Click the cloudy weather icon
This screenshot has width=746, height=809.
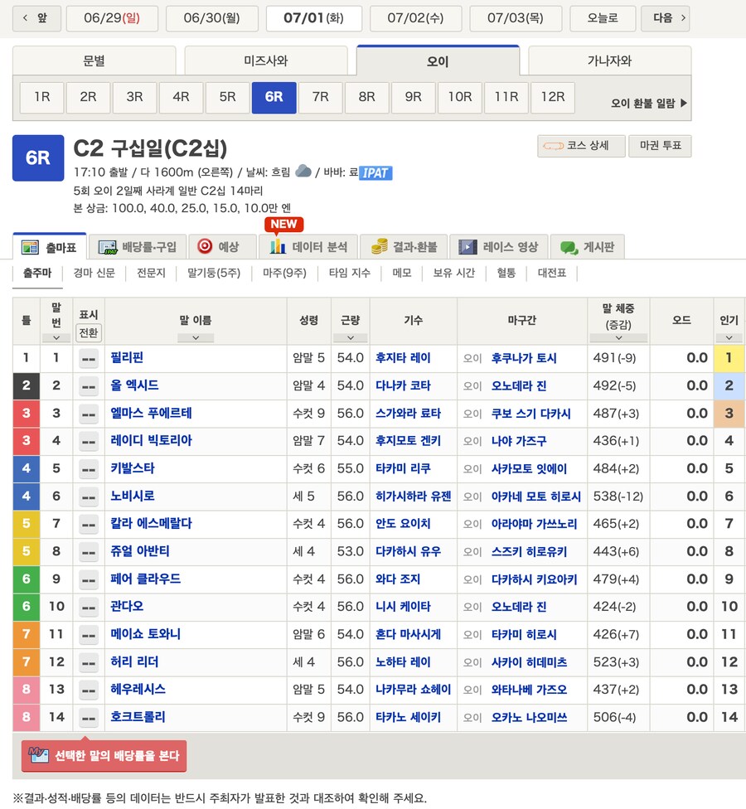point(303,171)
